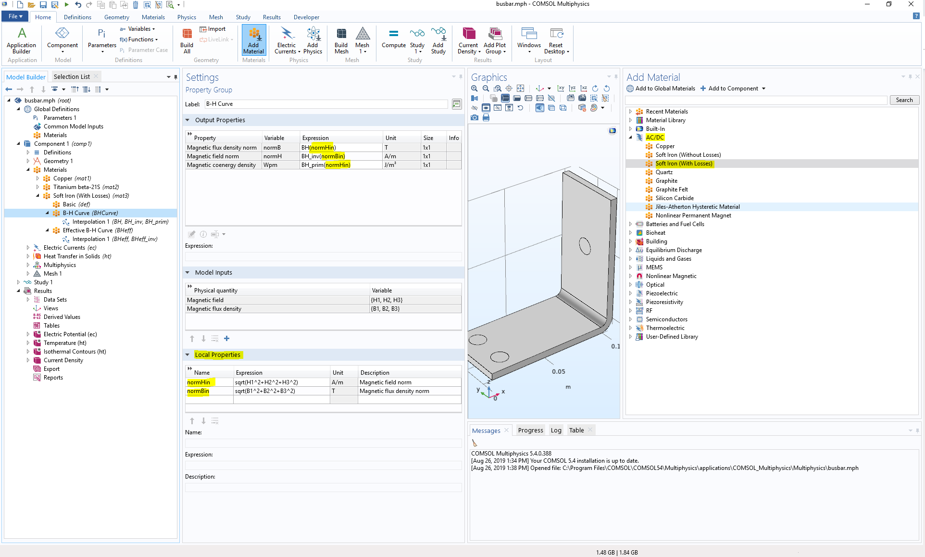The height and width of the screenshot is (557, 925).
Task: Take snapshot with camera icon
Action: point(475,117)
